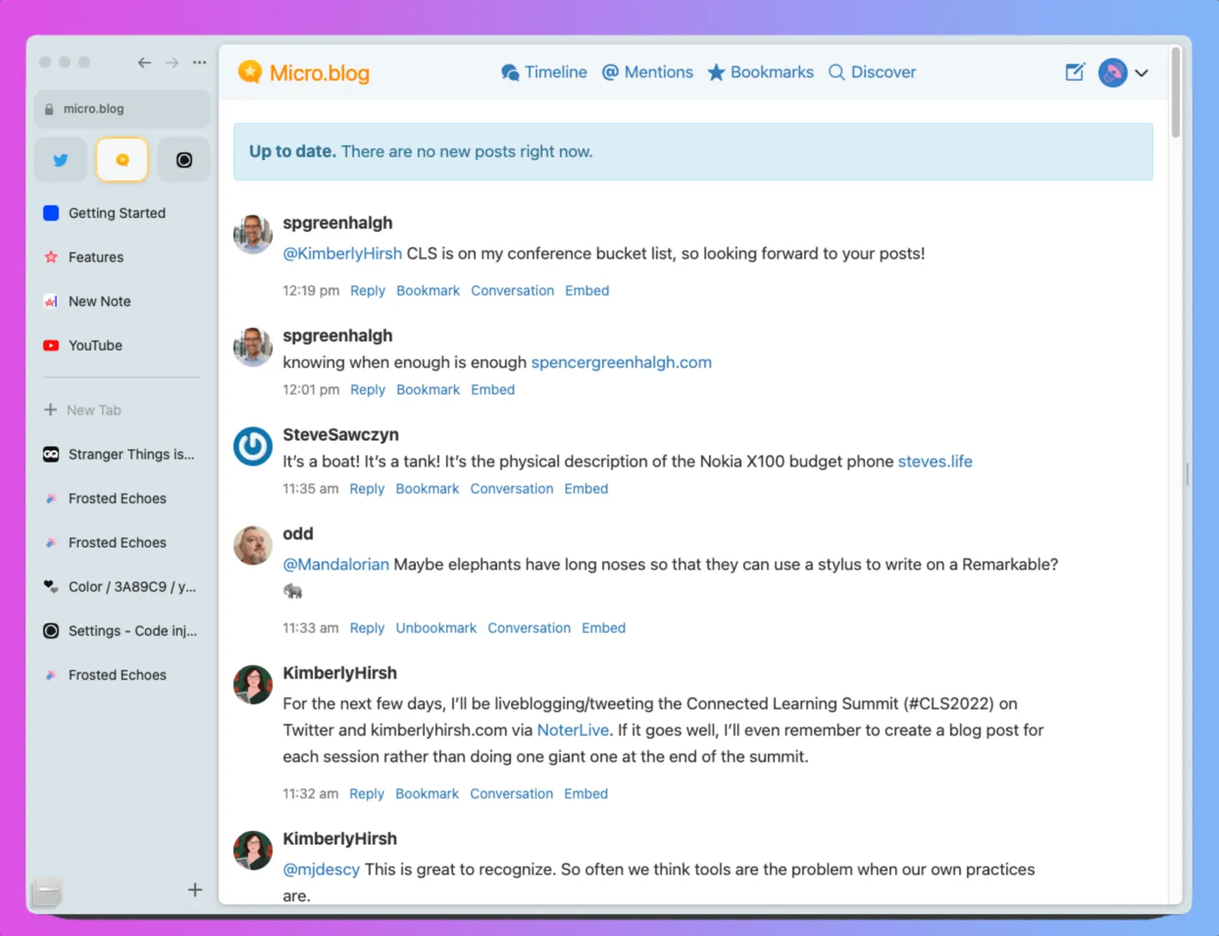Unbookmark the post by odd
Image resolution: width=1219 pixels, height=936 pixels.
(x=436, y=628)
